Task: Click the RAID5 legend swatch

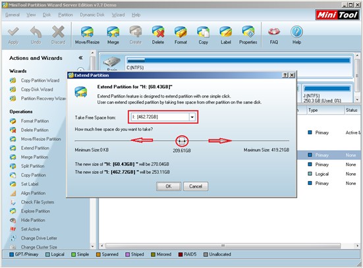Action: (181, 255)
